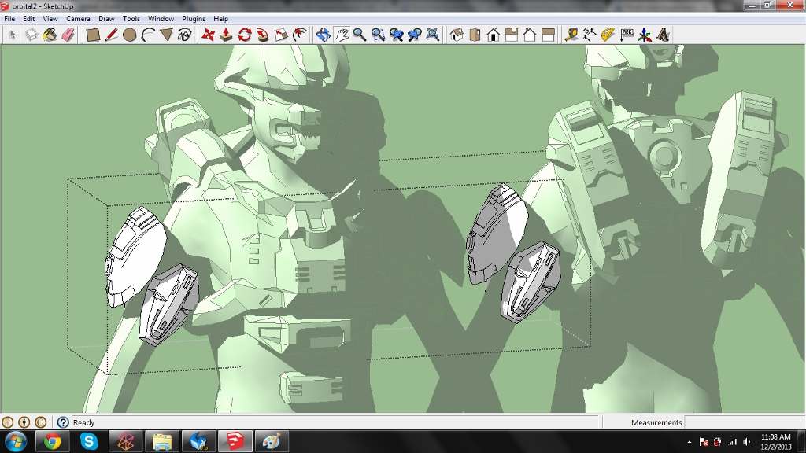Viewport: 806px width, 453px height.
Task: Activate the Orbit camera tool
Action: click(323, 35)
